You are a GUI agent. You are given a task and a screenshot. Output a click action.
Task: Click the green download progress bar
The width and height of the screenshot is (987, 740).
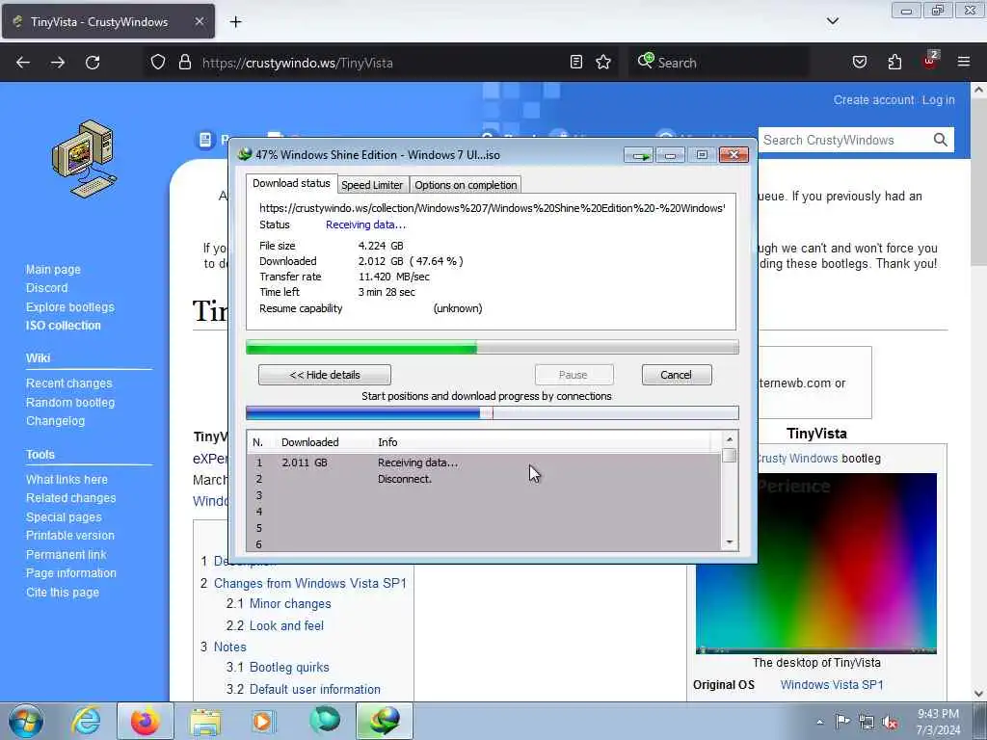click(493, 347)
